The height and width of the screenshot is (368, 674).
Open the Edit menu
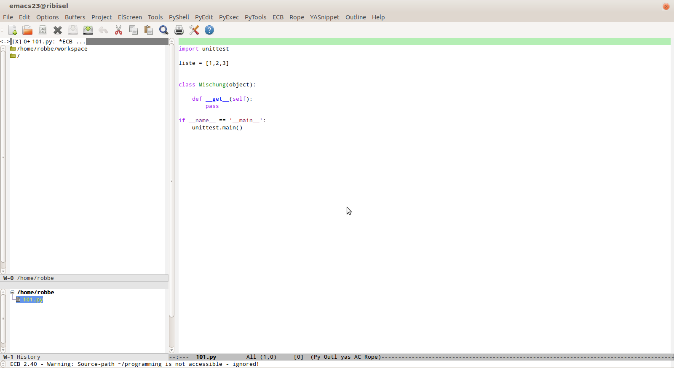24,17
